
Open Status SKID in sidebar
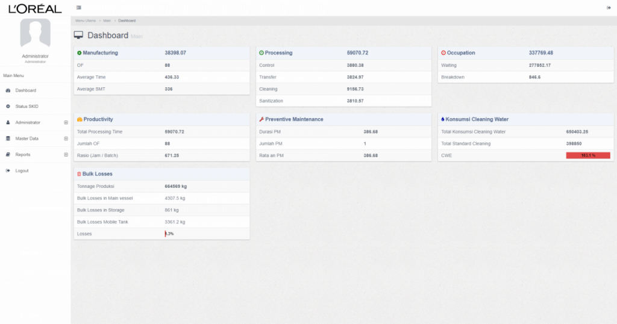[27, 107]
